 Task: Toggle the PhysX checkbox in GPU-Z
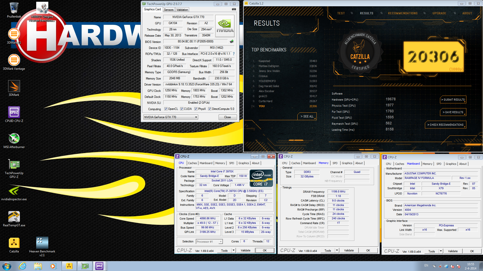[x=196, y=109]
